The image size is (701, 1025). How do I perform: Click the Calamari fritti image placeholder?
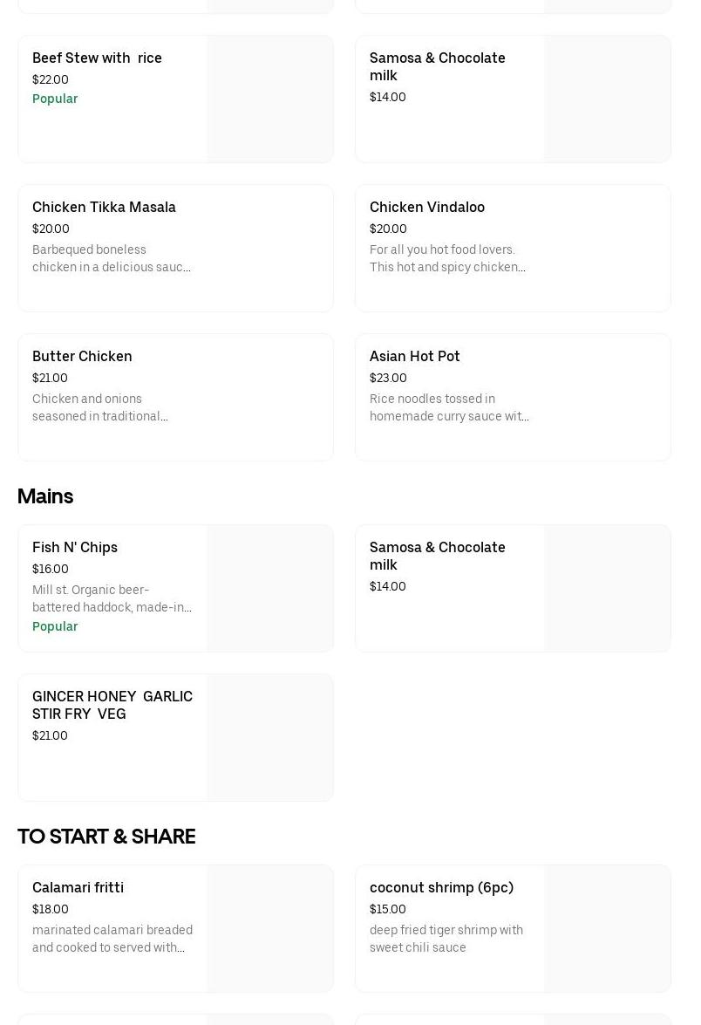pos(270,929)
